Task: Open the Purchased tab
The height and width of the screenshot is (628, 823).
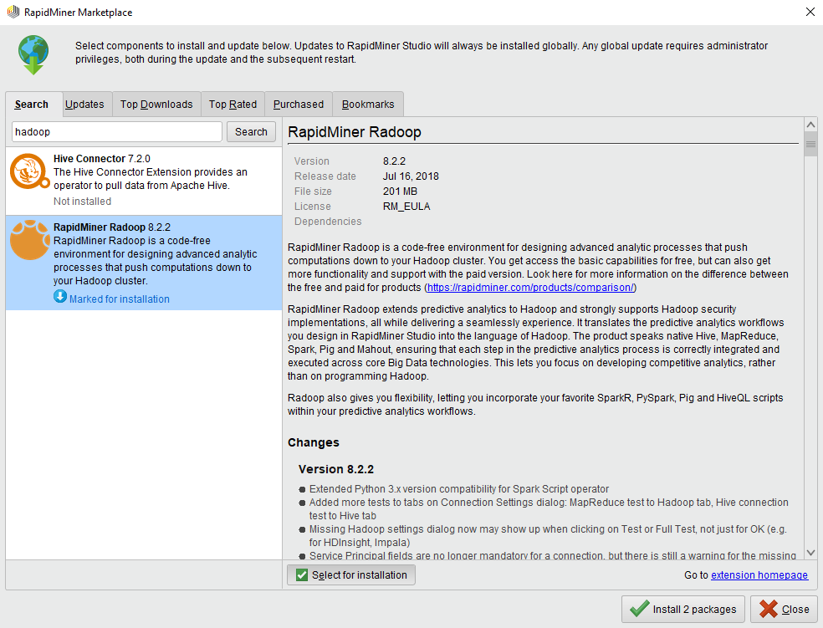Action: point(298,104)
